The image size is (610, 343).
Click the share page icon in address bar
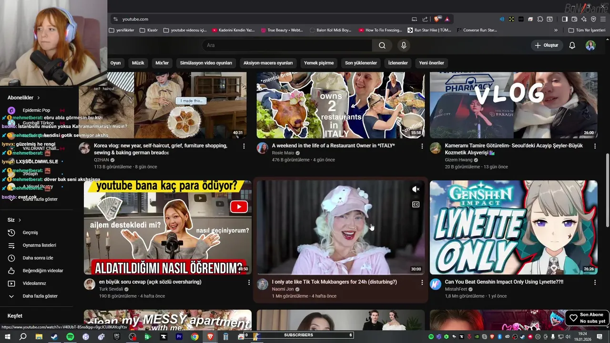pyautogui.click(x=425, y=19)
